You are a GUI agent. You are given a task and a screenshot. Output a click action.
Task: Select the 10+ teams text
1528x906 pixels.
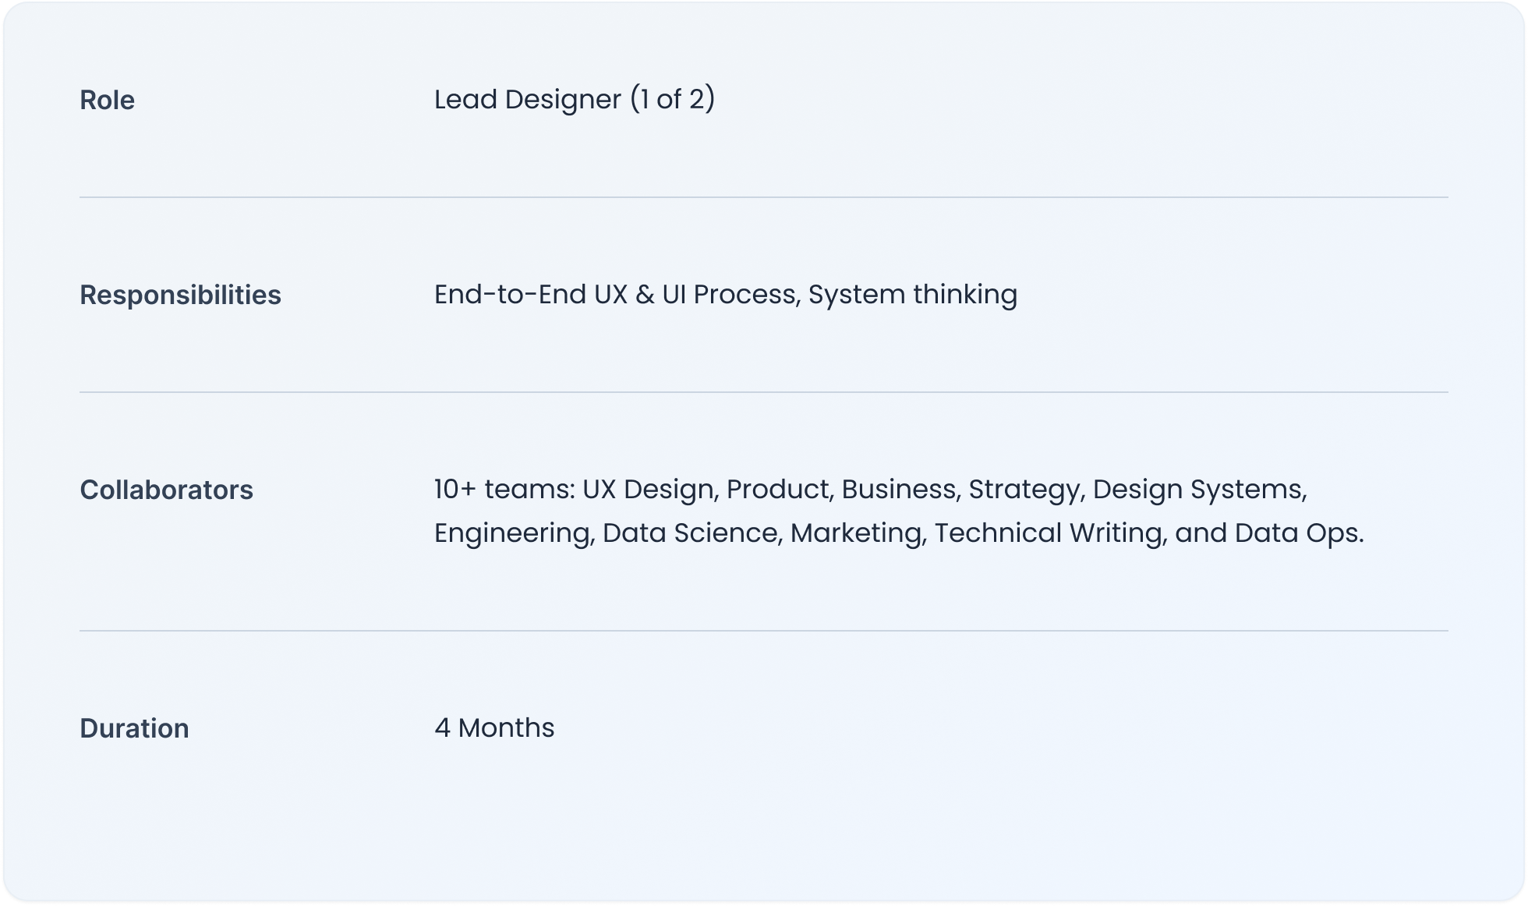click(504, 489)
